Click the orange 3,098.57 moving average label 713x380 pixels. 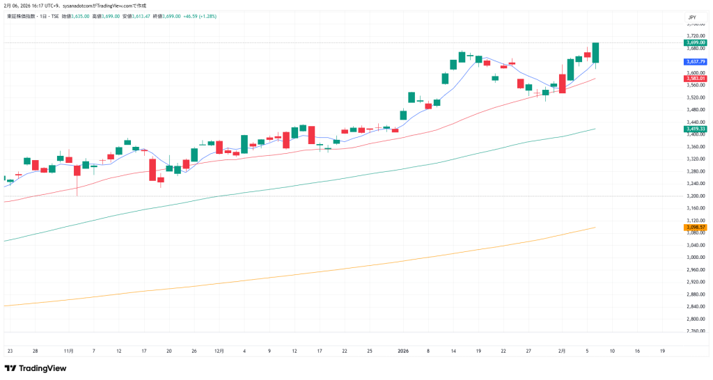pyautogui.click(x=695, y=227)
